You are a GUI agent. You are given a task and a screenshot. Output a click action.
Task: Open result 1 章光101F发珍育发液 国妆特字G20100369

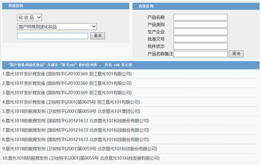(x=67, y=74)
